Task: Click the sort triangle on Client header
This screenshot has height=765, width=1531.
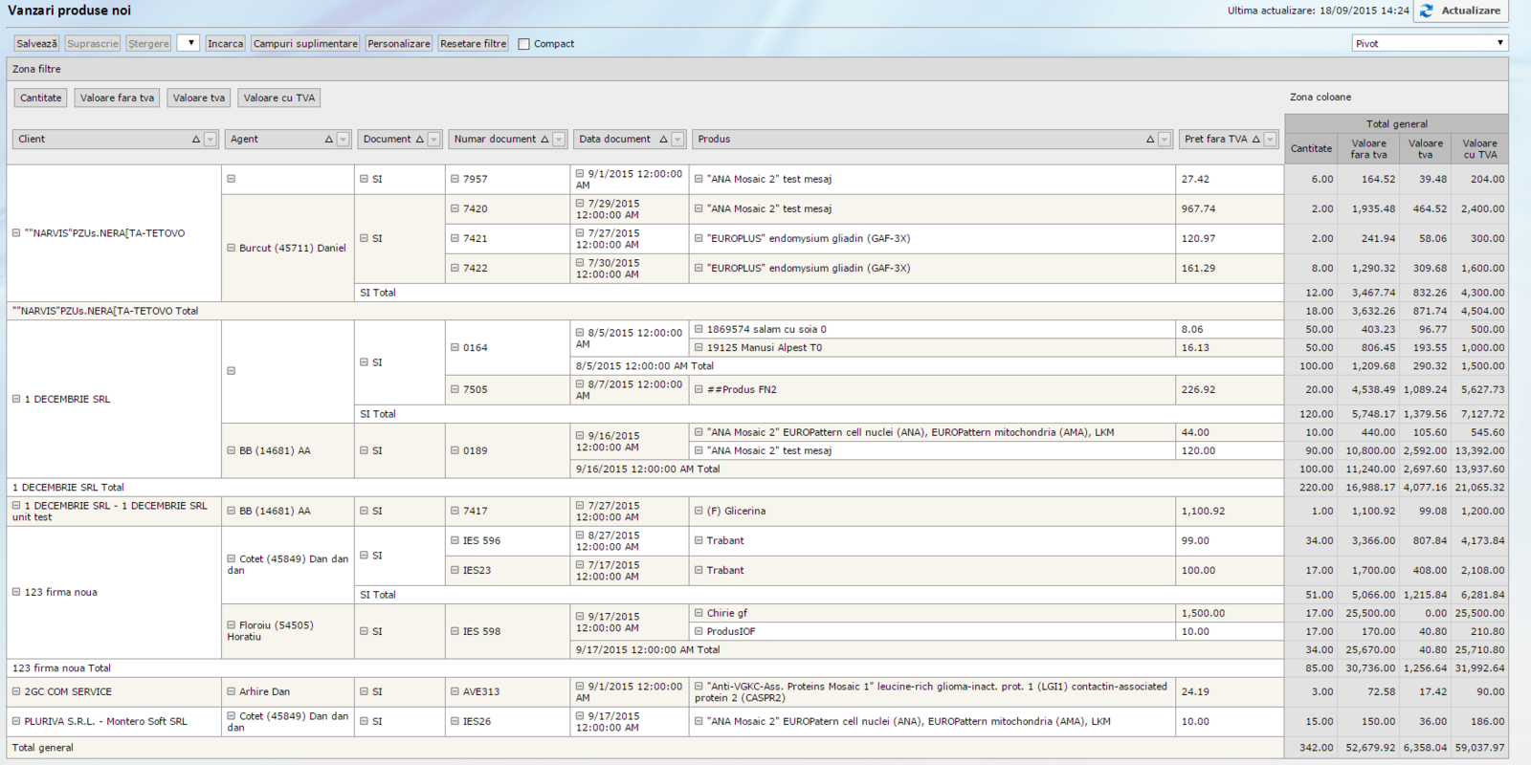Action: pos(196,140)
